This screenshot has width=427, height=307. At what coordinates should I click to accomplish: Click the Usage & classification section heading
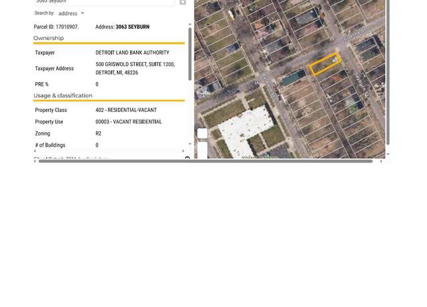click(x=63, y=95)
